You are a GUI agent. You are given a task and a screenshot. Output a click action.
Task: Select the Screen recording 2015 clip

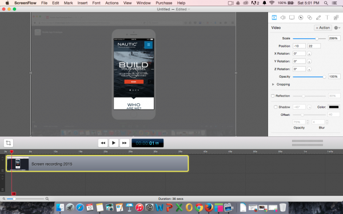tap(97, 164)
